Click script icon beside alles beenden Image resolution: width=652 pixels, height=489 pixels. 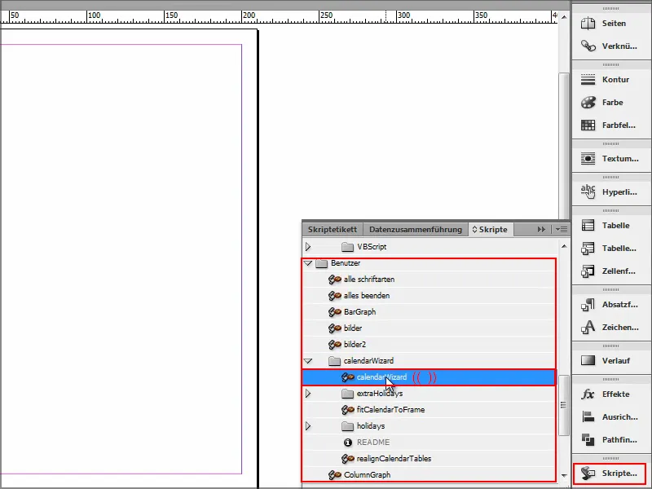(335, 296)
